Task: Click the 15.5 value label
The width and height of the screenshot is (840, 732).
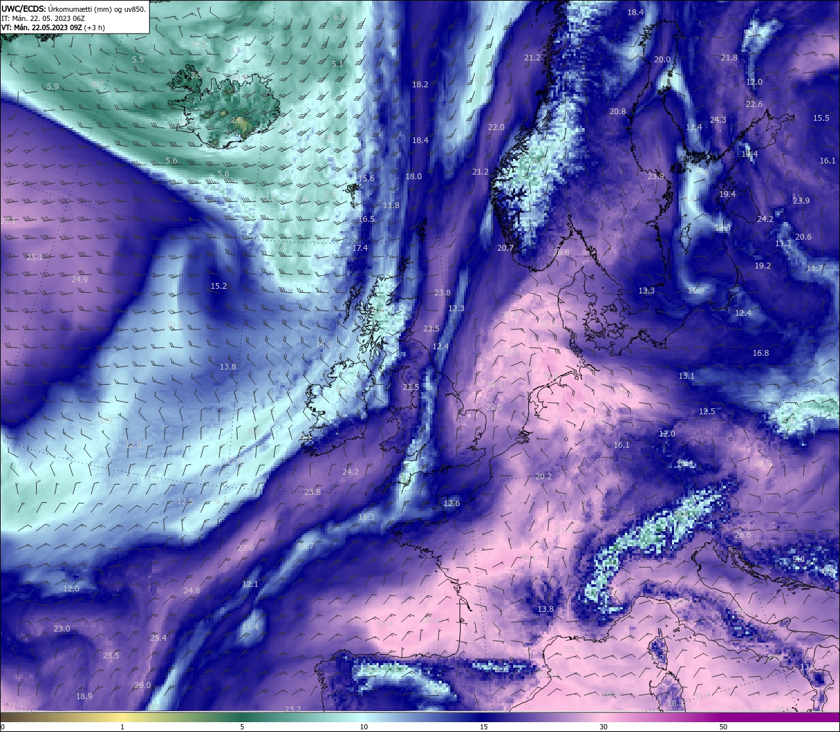Action: tap(821, 118)
